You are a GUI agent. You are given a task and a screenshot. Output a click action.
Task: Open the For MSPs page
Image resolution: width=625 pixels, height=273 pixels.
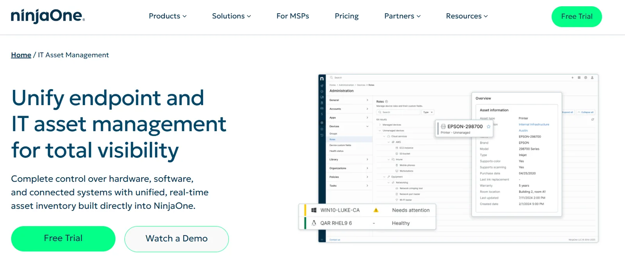(x=293, y=16)
